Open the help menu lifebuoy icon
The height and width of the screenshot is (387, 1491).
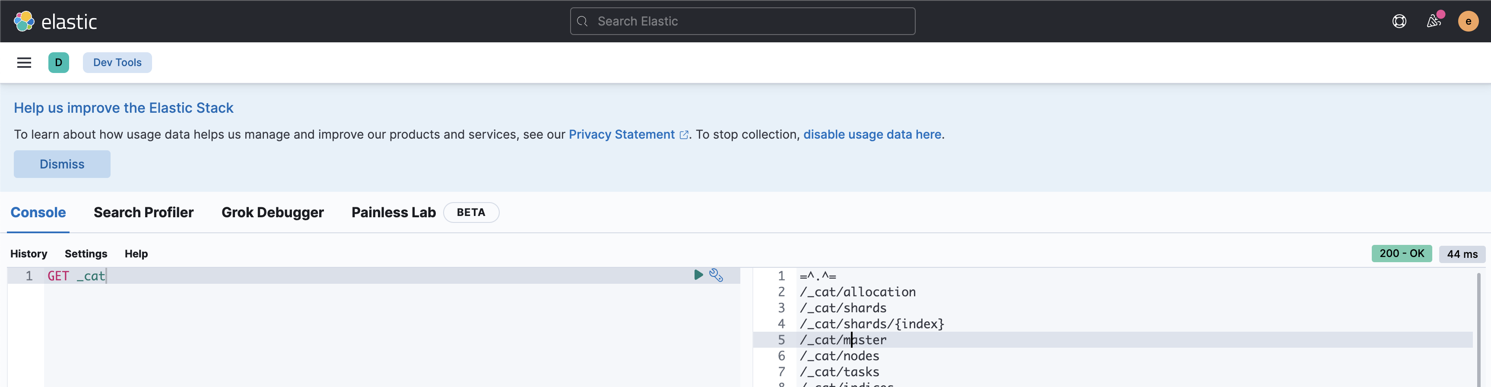[x=1399, y=22]
